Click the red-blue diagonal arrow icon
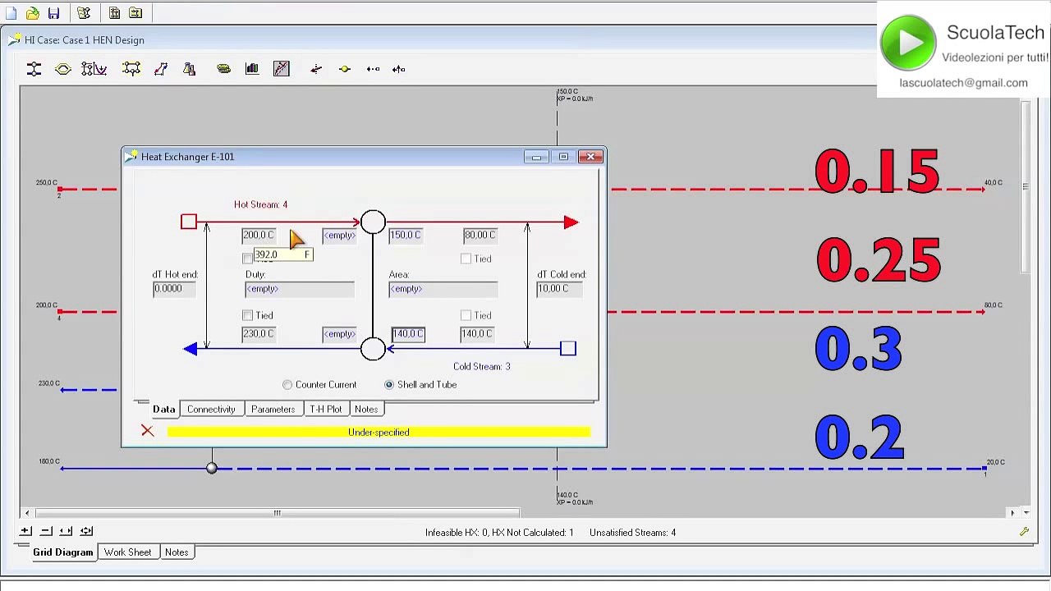The image size is (1051, 591). point(161,69)
